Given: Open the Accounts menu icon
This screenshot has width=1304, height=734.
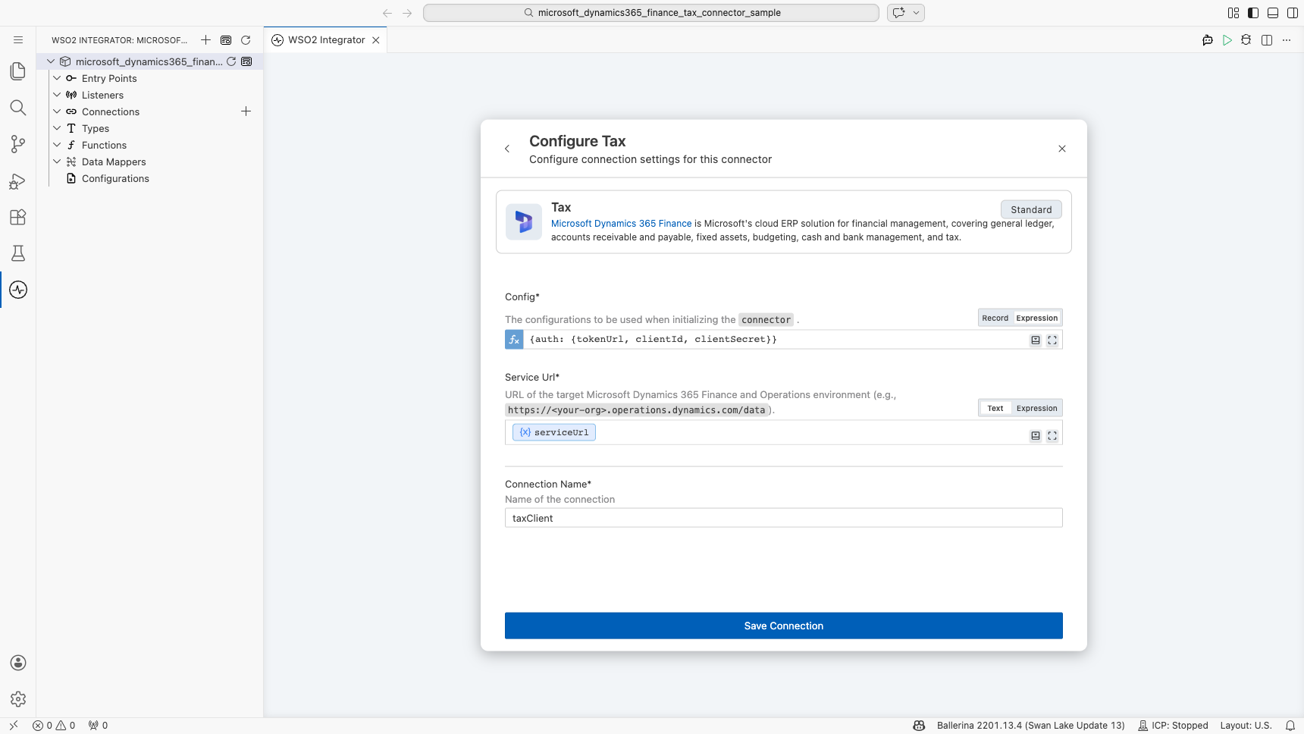Looking at the screenshot, I should [x=18, y=663].
